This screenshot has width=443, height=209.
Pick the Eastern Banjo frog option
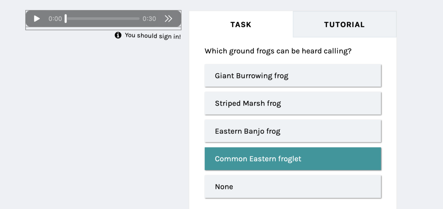[293, 131]
